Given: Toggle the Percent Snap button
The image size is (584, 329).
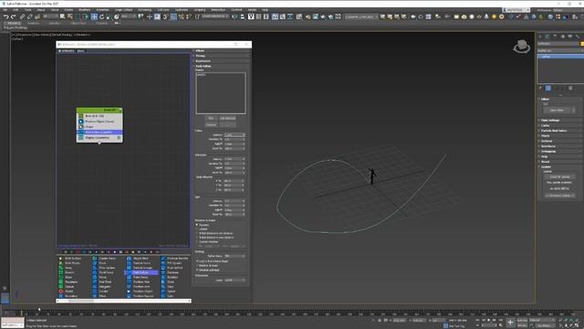Looking at the screenshot, I should click(x=182, y=16).
